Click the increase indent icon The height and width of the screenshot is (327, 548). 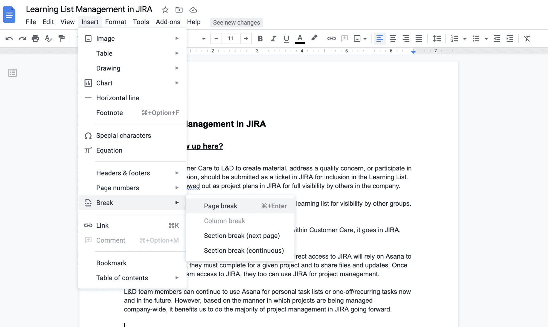pyautogui.click(x=510, y=38)
